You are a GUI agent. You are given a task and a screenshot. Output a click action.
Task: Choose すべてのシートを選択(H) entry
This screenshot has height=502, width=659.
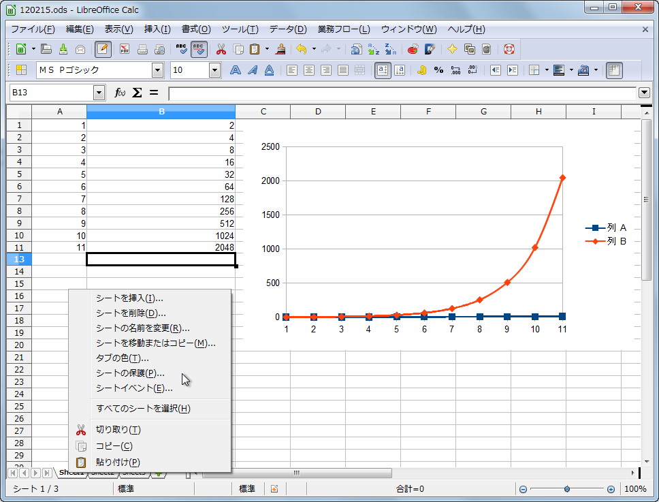tap(144, 408)
